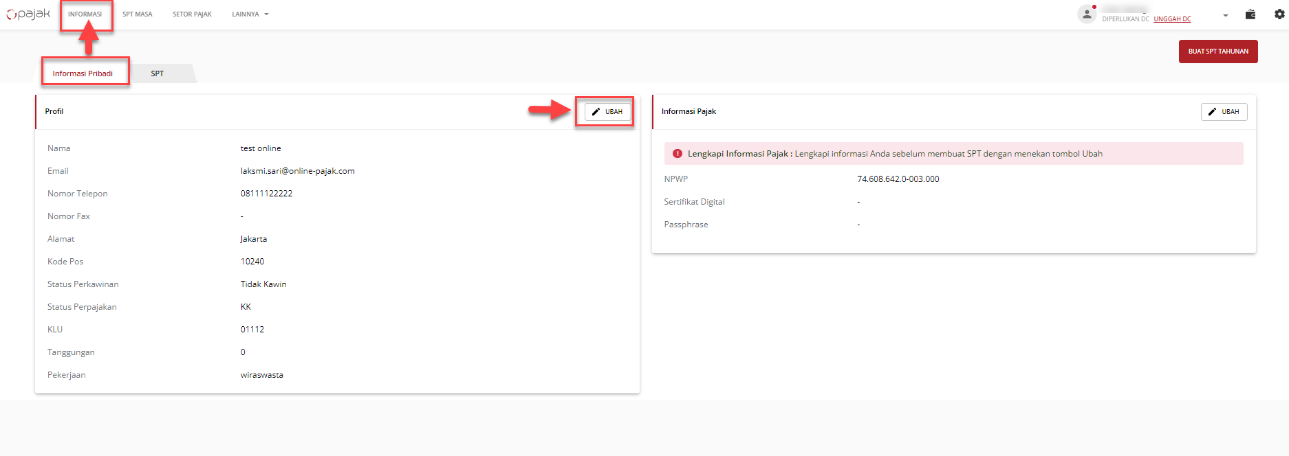
Task: Open the wallet icon in header
Action: tap(1250, 14)
